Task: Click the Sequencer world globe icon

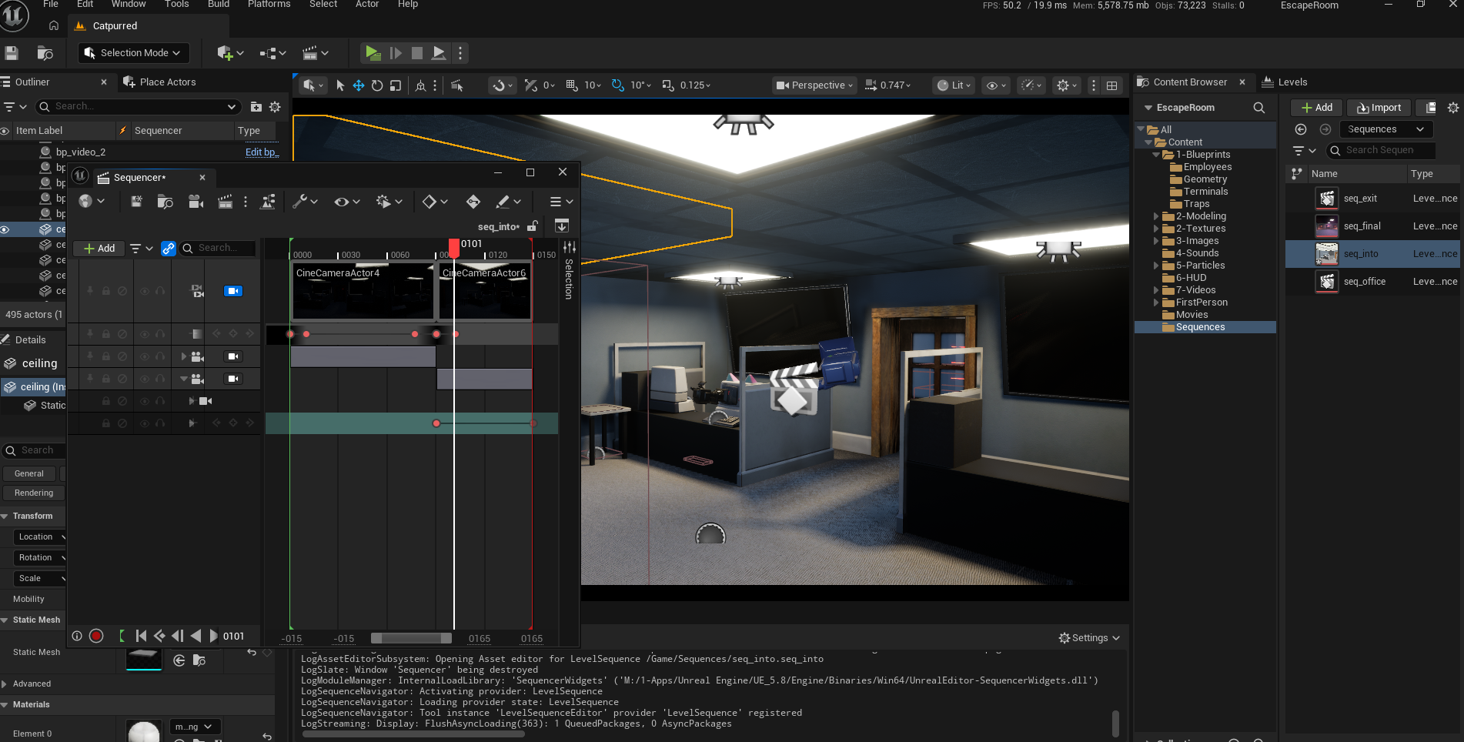Action: pyautogui.click(x=85, y=202)
